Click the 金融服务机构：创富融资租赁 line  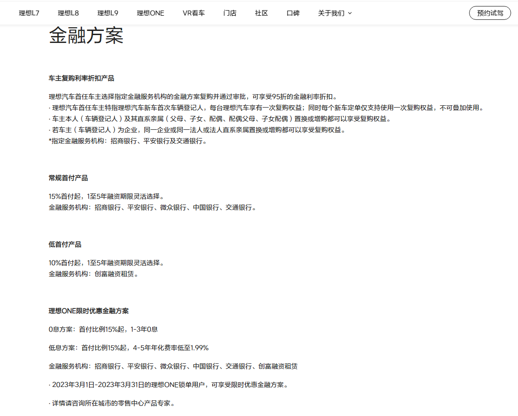point(95,274)
